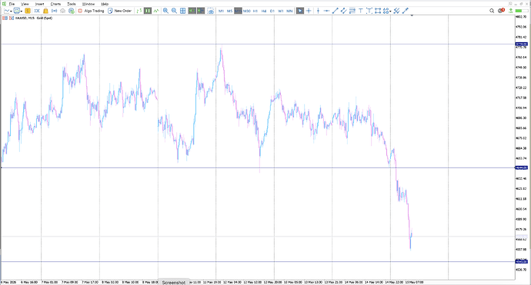531x285 pixels.
Task: Click the Zoom Out magnifier
Action: point(174,11)
